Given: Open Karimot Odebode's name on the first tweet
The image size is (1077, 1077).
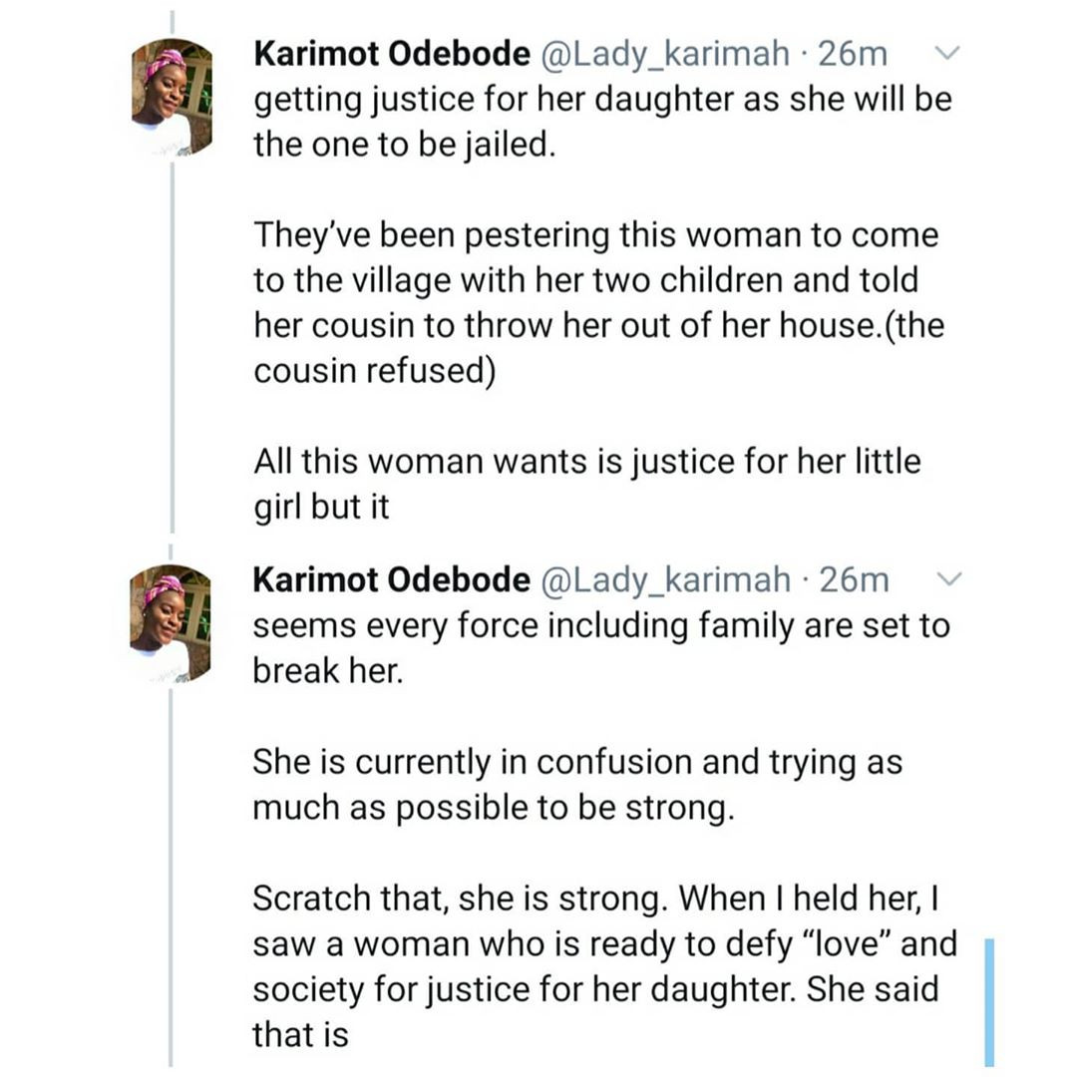Looking at the screenshot, I should [x=392, y=54].
